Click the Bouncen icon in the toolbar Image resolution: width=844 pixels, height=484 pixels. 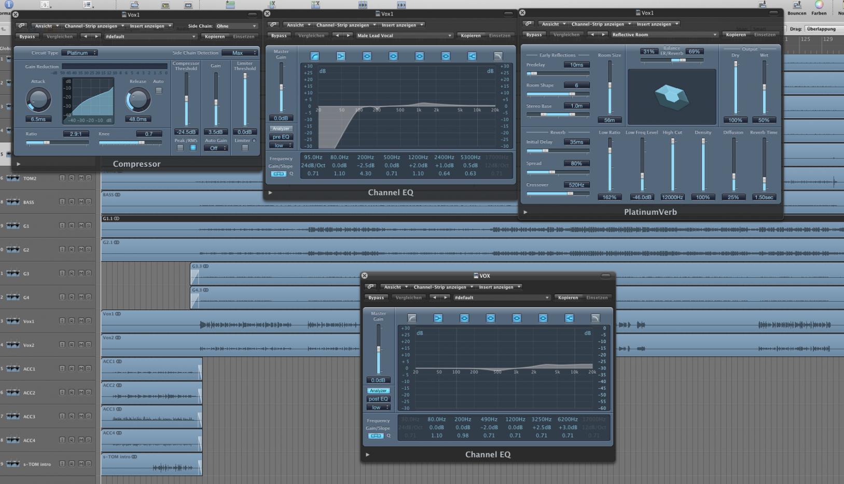point(797,5)
